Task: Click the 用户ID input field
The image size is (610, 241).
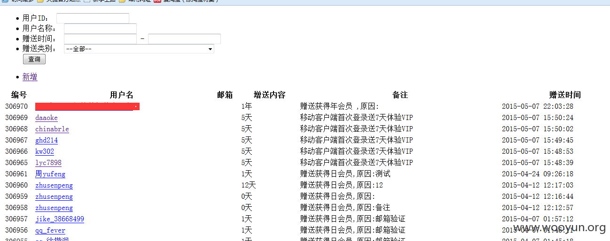Action: (93, 18)
